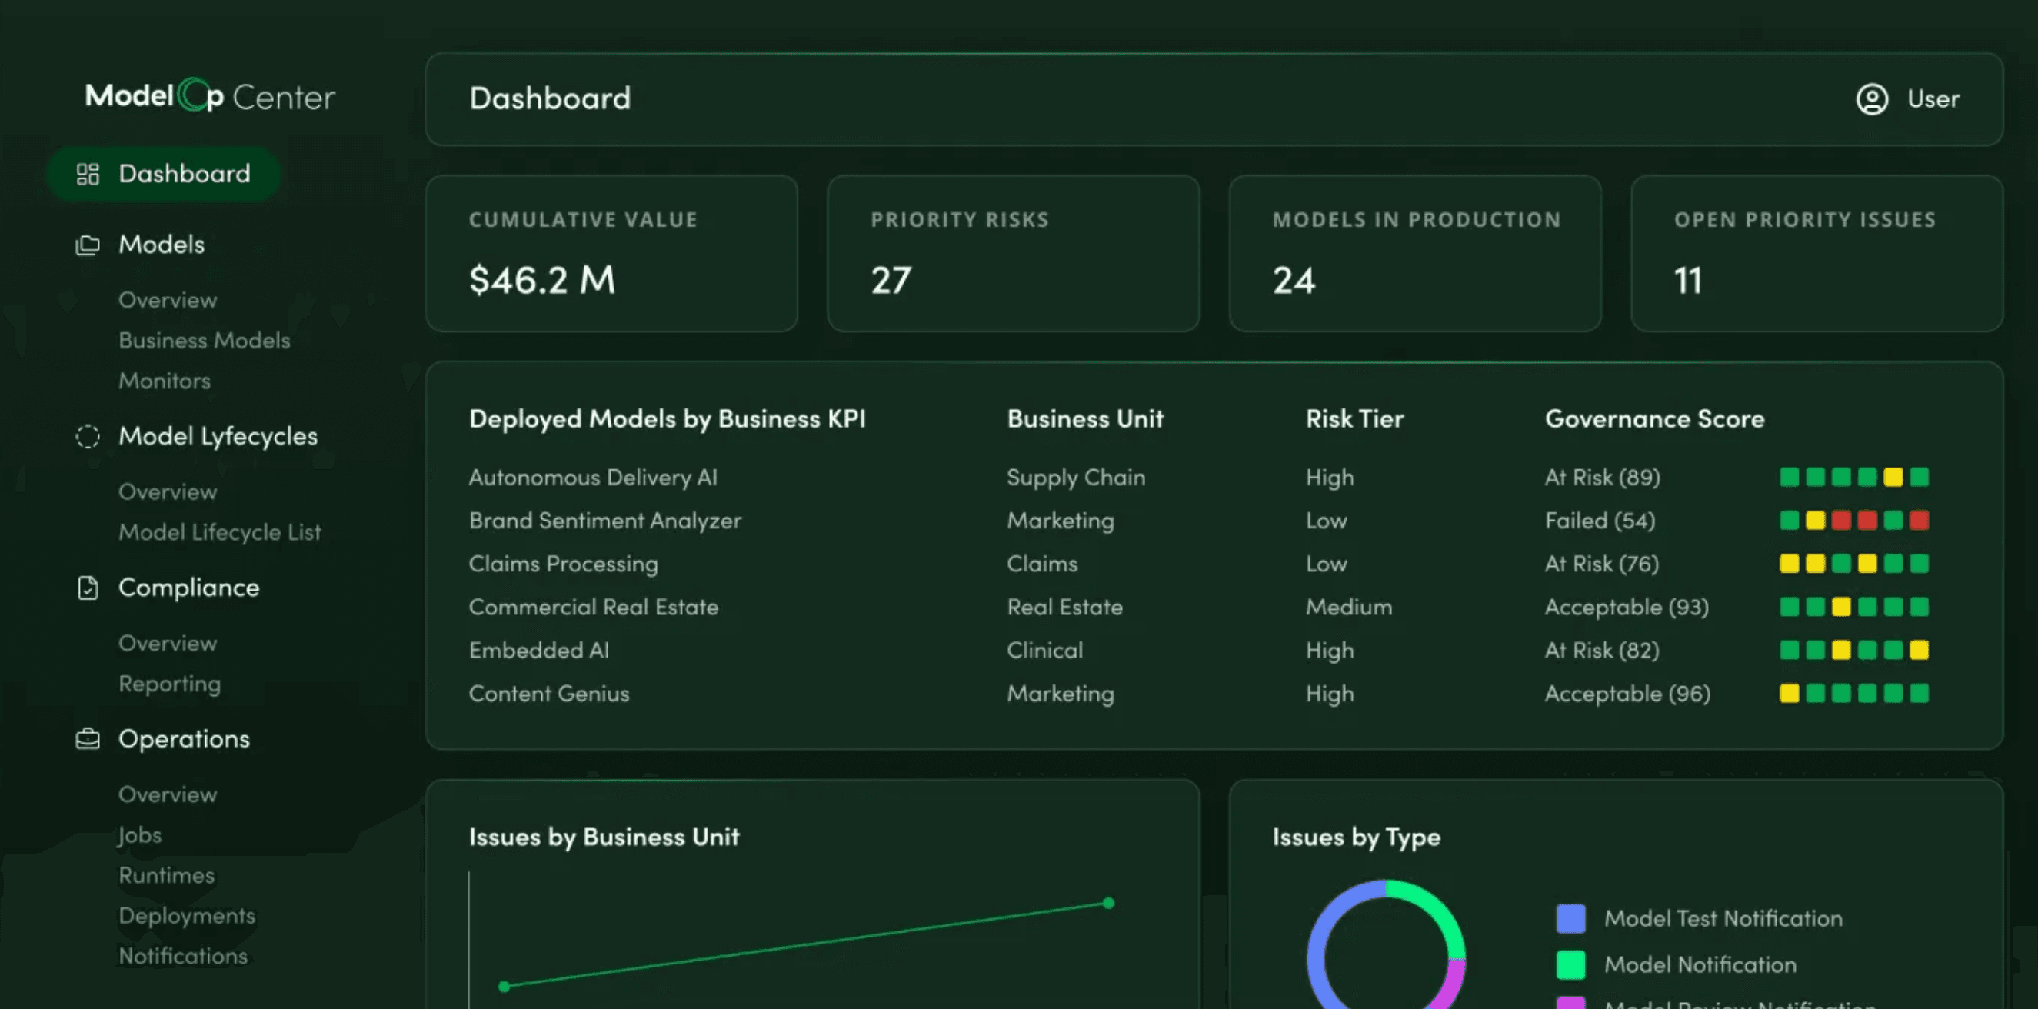
Task: Click the Medium risk tier value
Action: point(1349,607)
